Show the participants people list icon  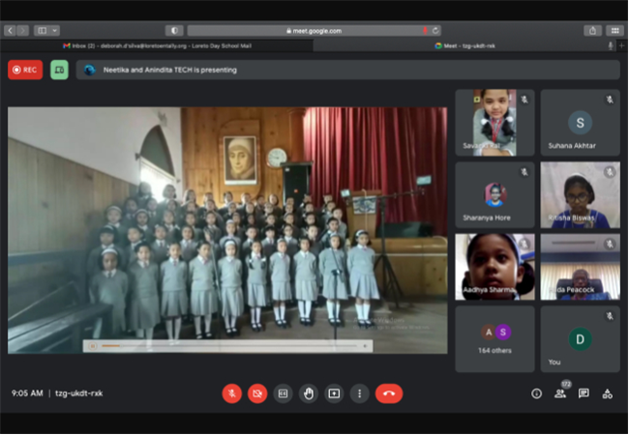[x=560, y=393]
